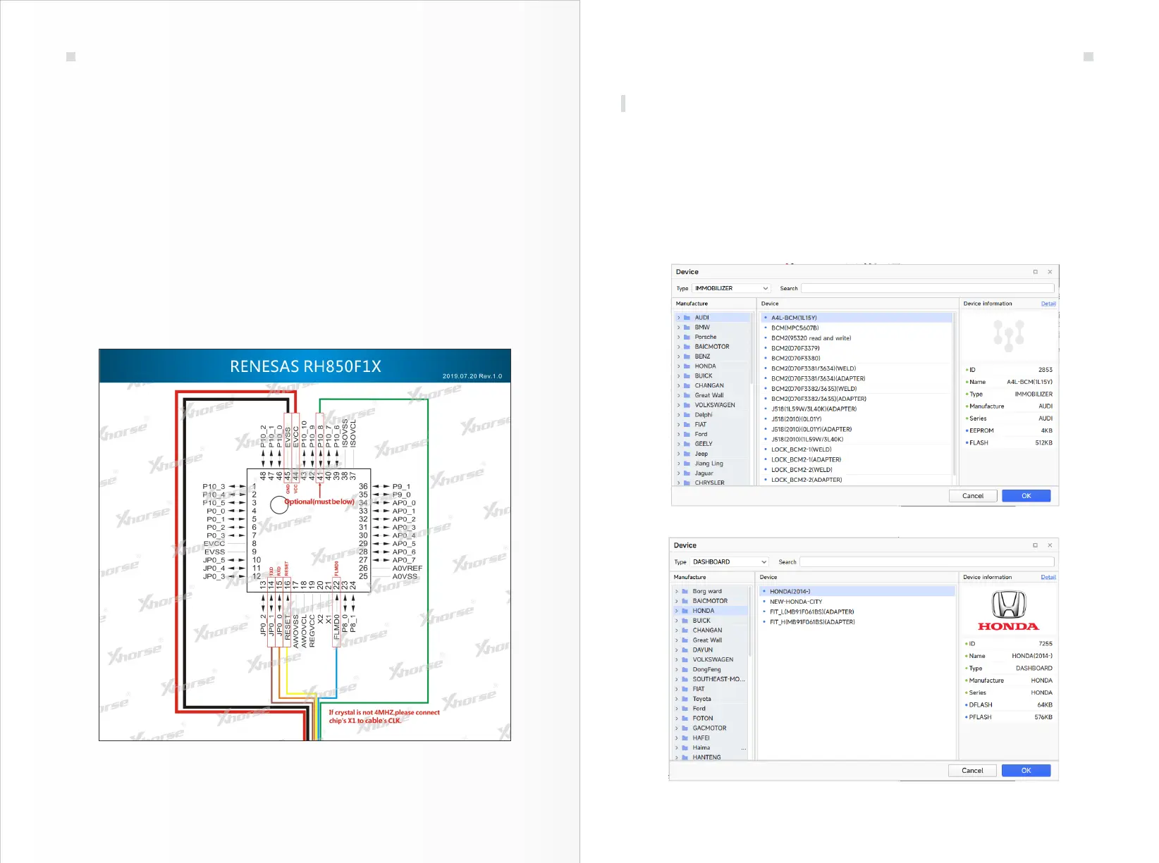
Task: Click the FOTON folder icon
Action: tap(685, 719)
